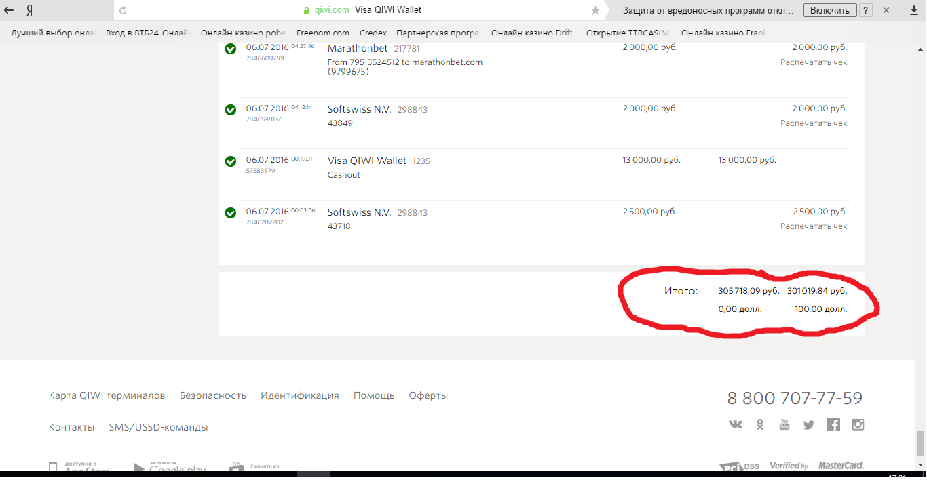
Task: Dismiss the malware protection notification with X
Action: tap(886, 10)
